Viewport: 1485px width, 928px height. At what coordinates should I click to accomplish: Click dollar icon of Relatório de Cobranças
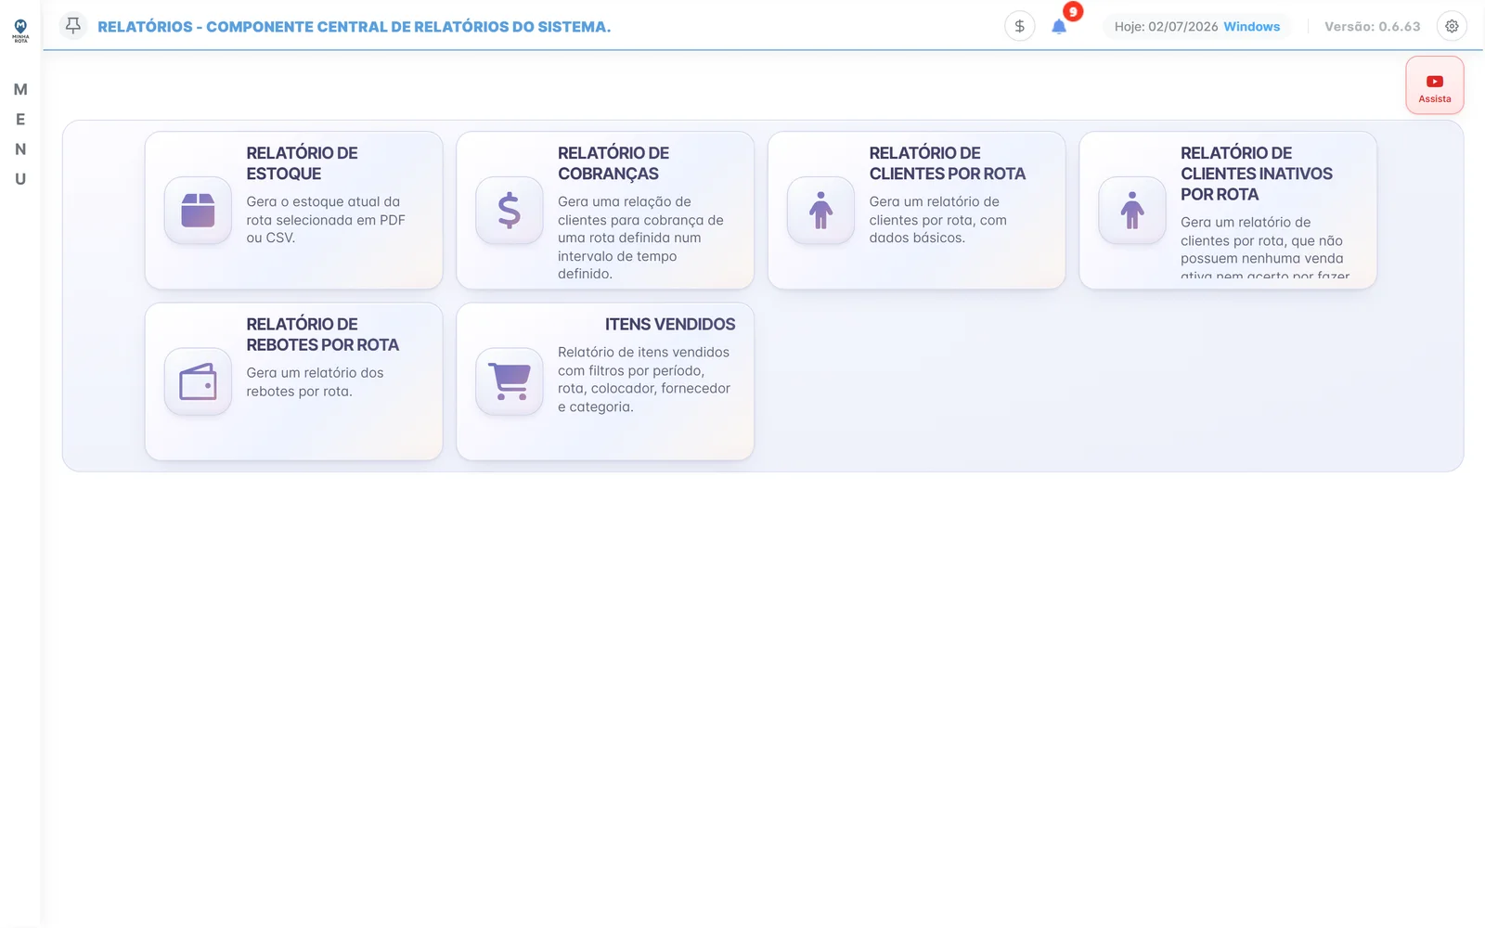(x=510, y=211)
